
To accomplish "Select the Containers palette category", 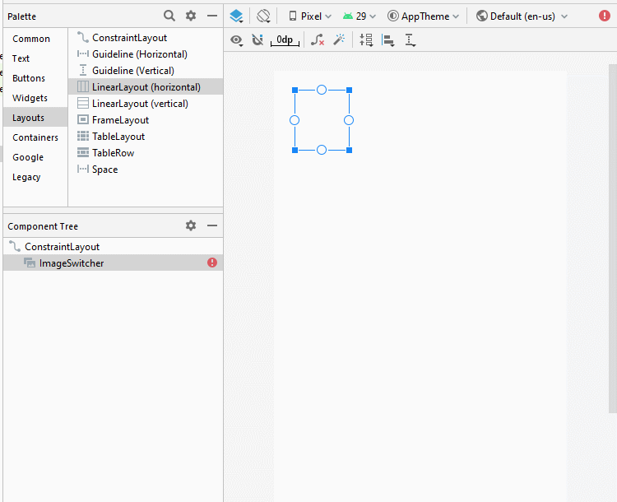I will click(x=35, y=137).
